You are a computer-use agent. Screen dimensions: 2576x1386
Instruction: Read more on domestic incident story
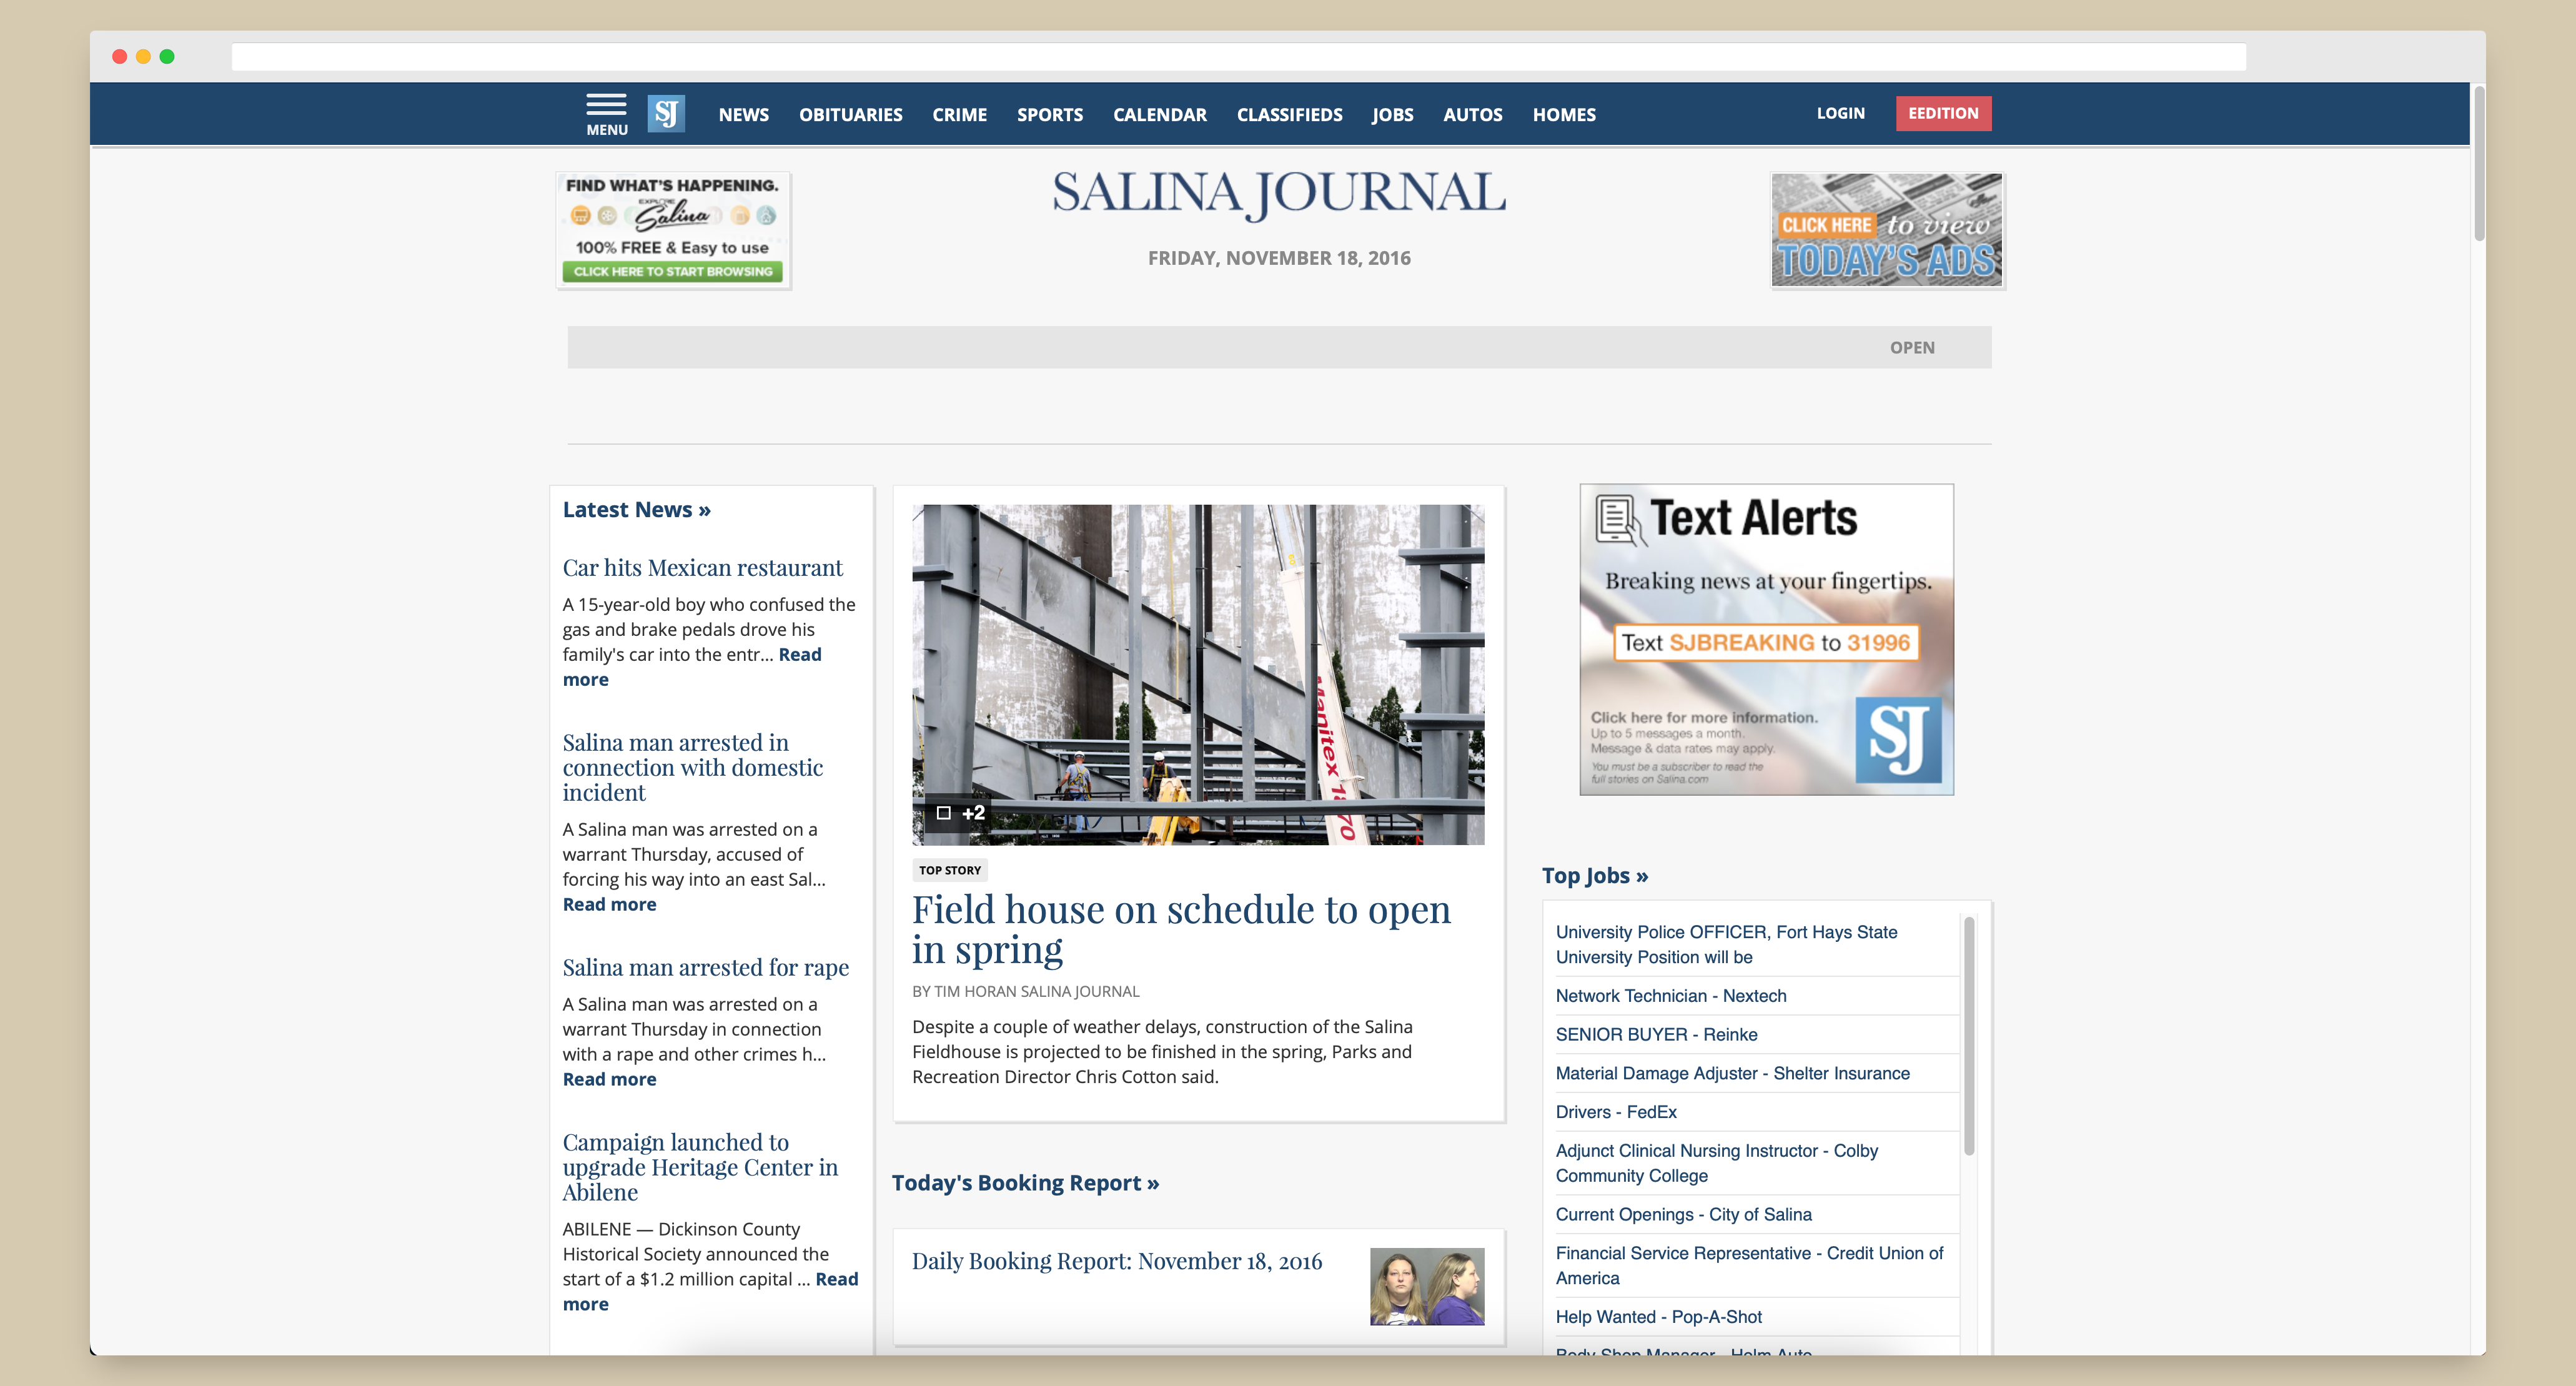pyautogui.click(x=609, y=904)
